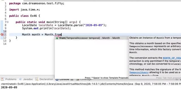Viewport: 181px width, 101px height.
Task: Place cursor in package com.dreamsense.test.fifty line
Action: (36, 3)
